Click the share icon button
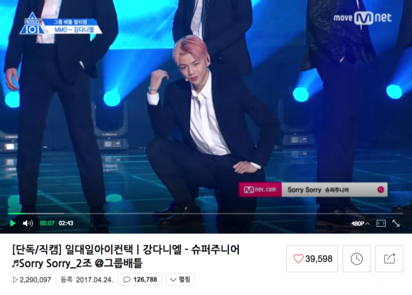Viewport: 412px width, 295px height. [389, 259]
